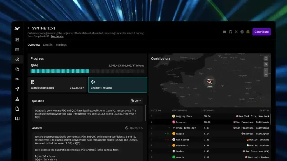Copy the question text with COPY

(x=136, y=101)
